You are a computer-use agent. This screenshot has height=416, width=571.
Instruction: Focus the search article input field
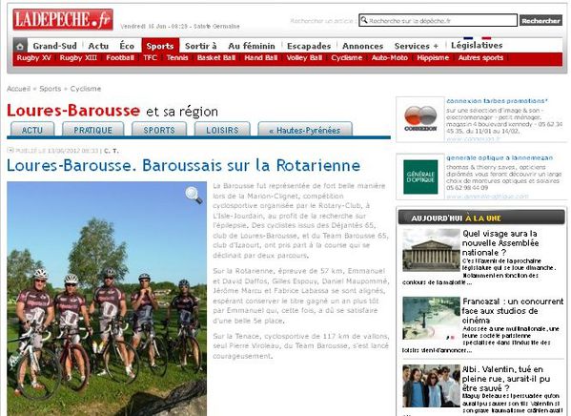pos(438,20)
